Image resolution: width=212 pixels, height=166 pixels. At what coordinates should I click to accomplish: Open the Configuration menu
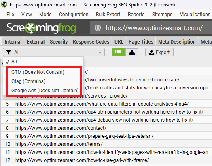74,15
